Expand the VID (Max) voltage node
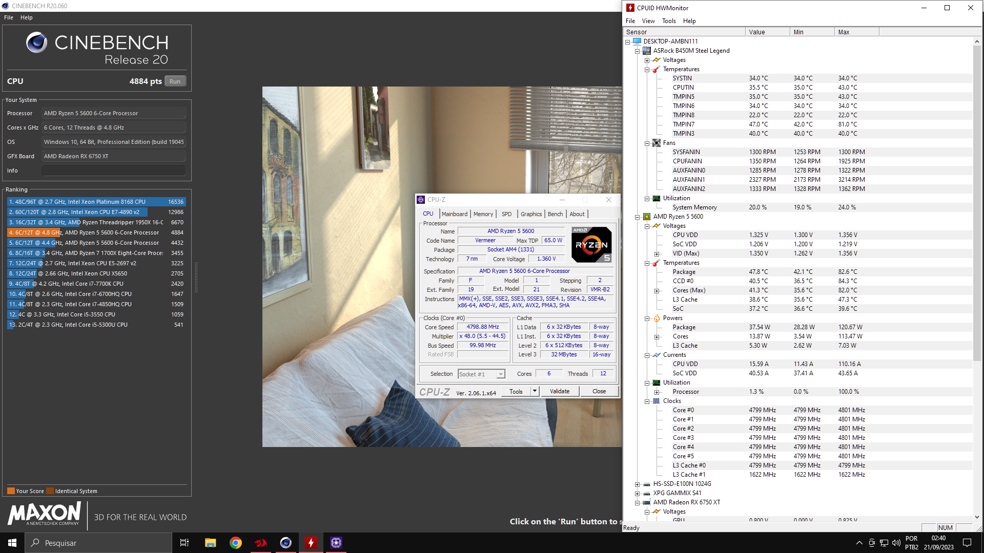The height and width of the screenshot is (553, 984). (x=657, y=254)
